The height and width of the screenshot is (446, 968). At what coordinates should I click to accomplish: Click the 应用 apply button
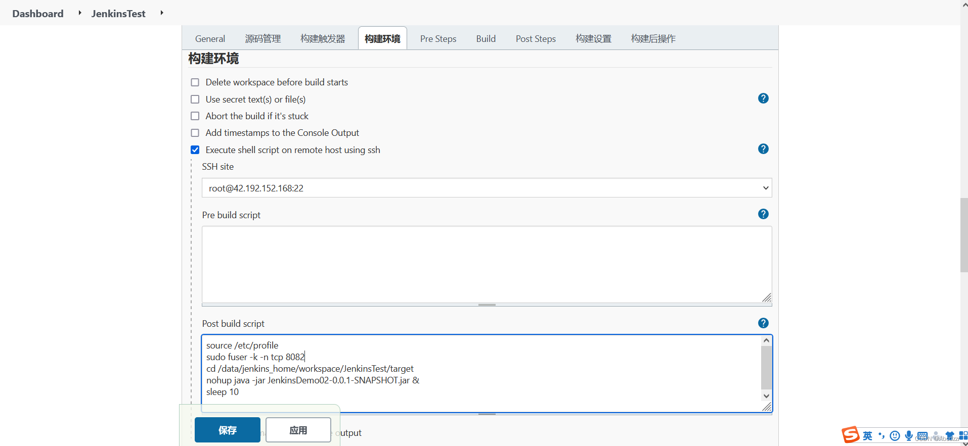pos(298,430)
